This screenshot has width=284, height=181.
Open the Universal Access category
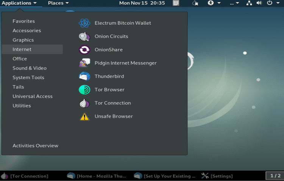32,97
